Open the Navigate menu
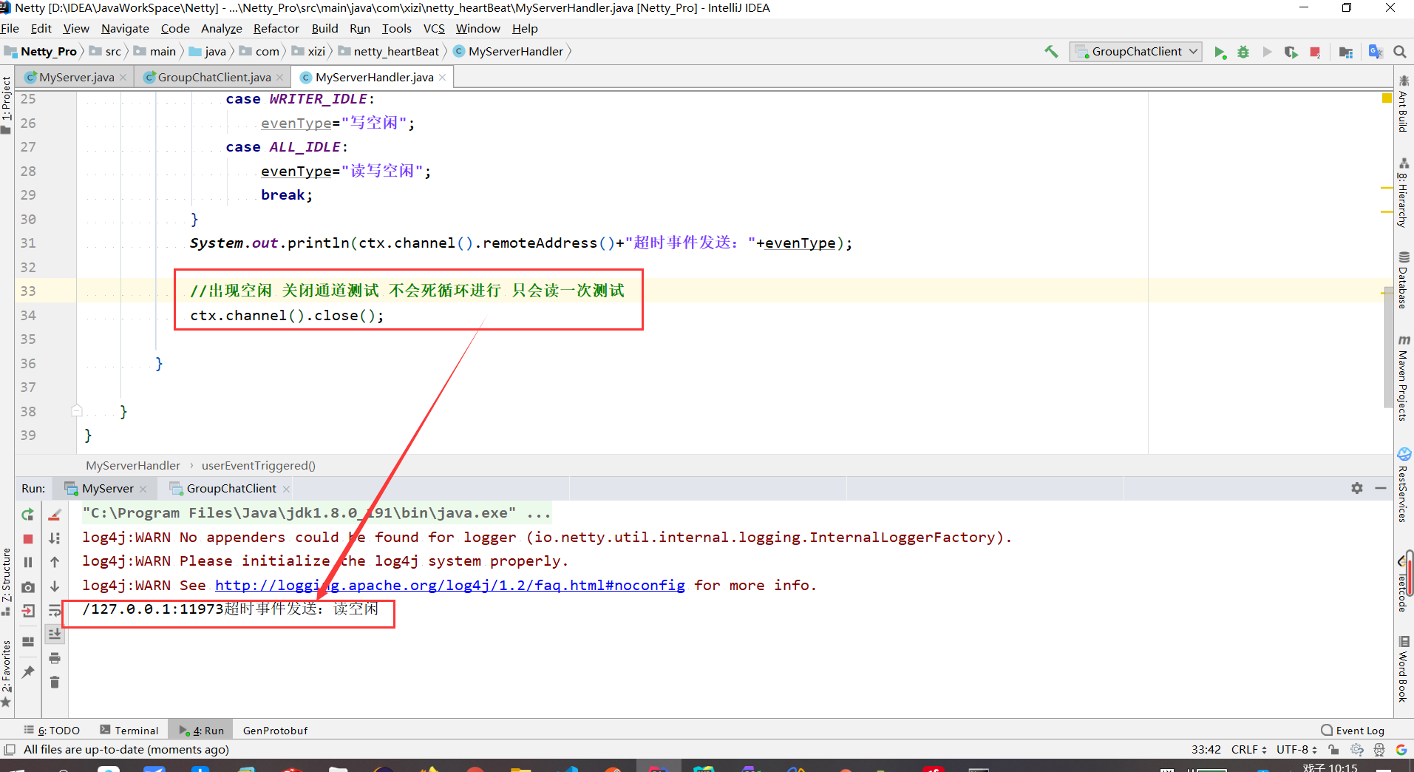This screenshot has height=772, width=1414. [x=125, y=28]
